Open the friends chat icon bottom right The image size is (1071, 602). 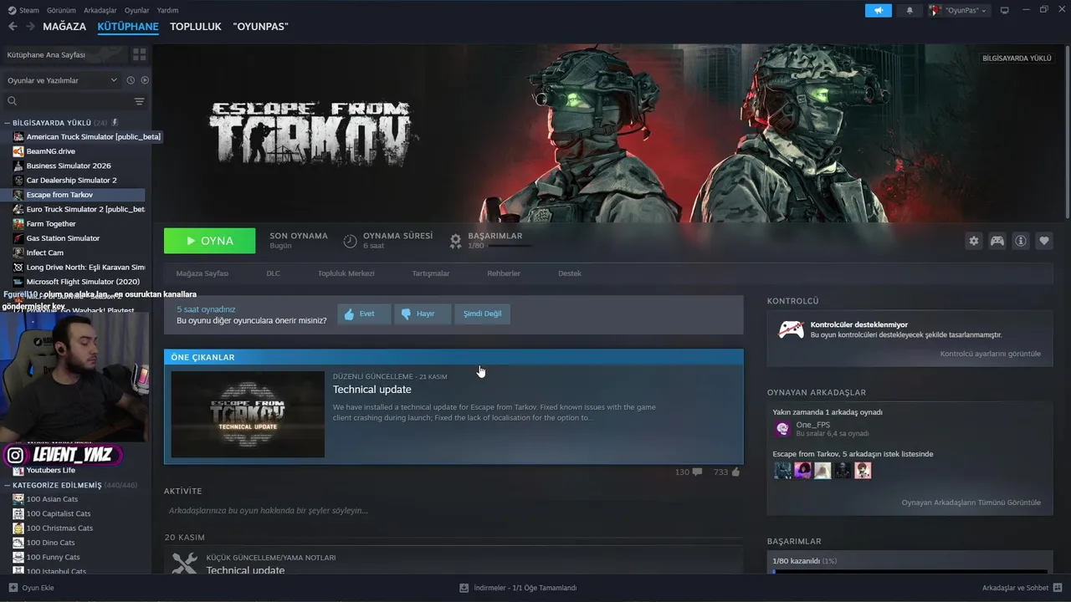pyautogui.click(x=1058, y=588)
